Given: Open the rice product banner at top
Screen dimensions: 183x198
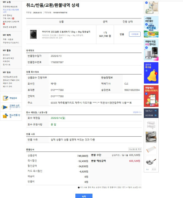Looking at the screenshot, I should (x=151, y=7).
